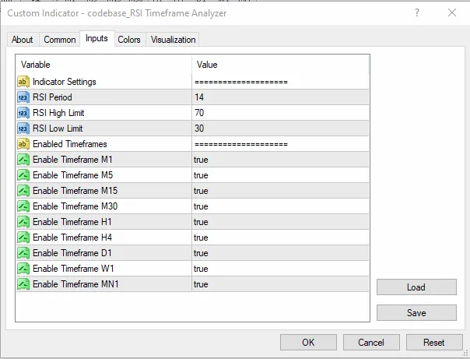
Task: Confirm with the OK button
Action: click(308, 342)
